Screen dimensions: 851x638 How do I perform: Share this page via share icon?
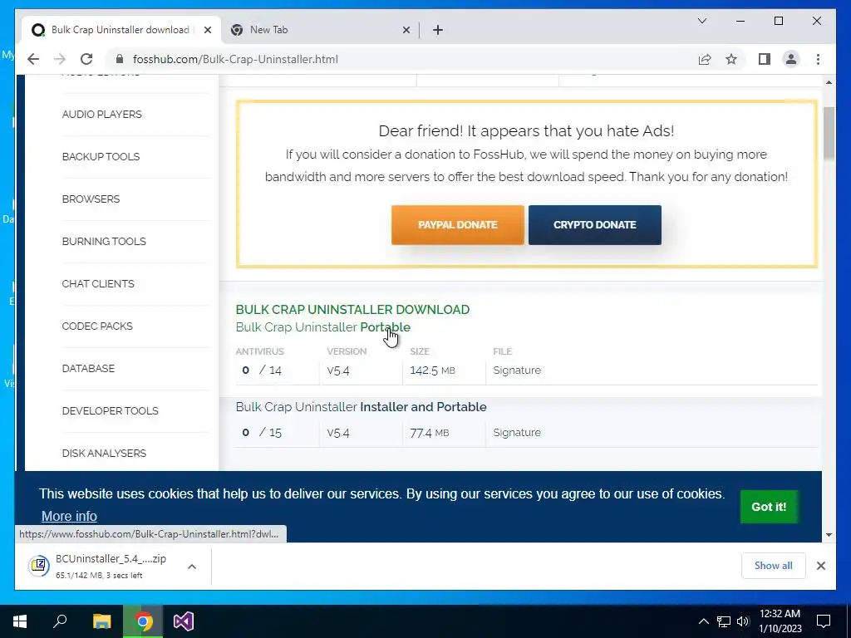pyautogui.click(x=705, y=59)
